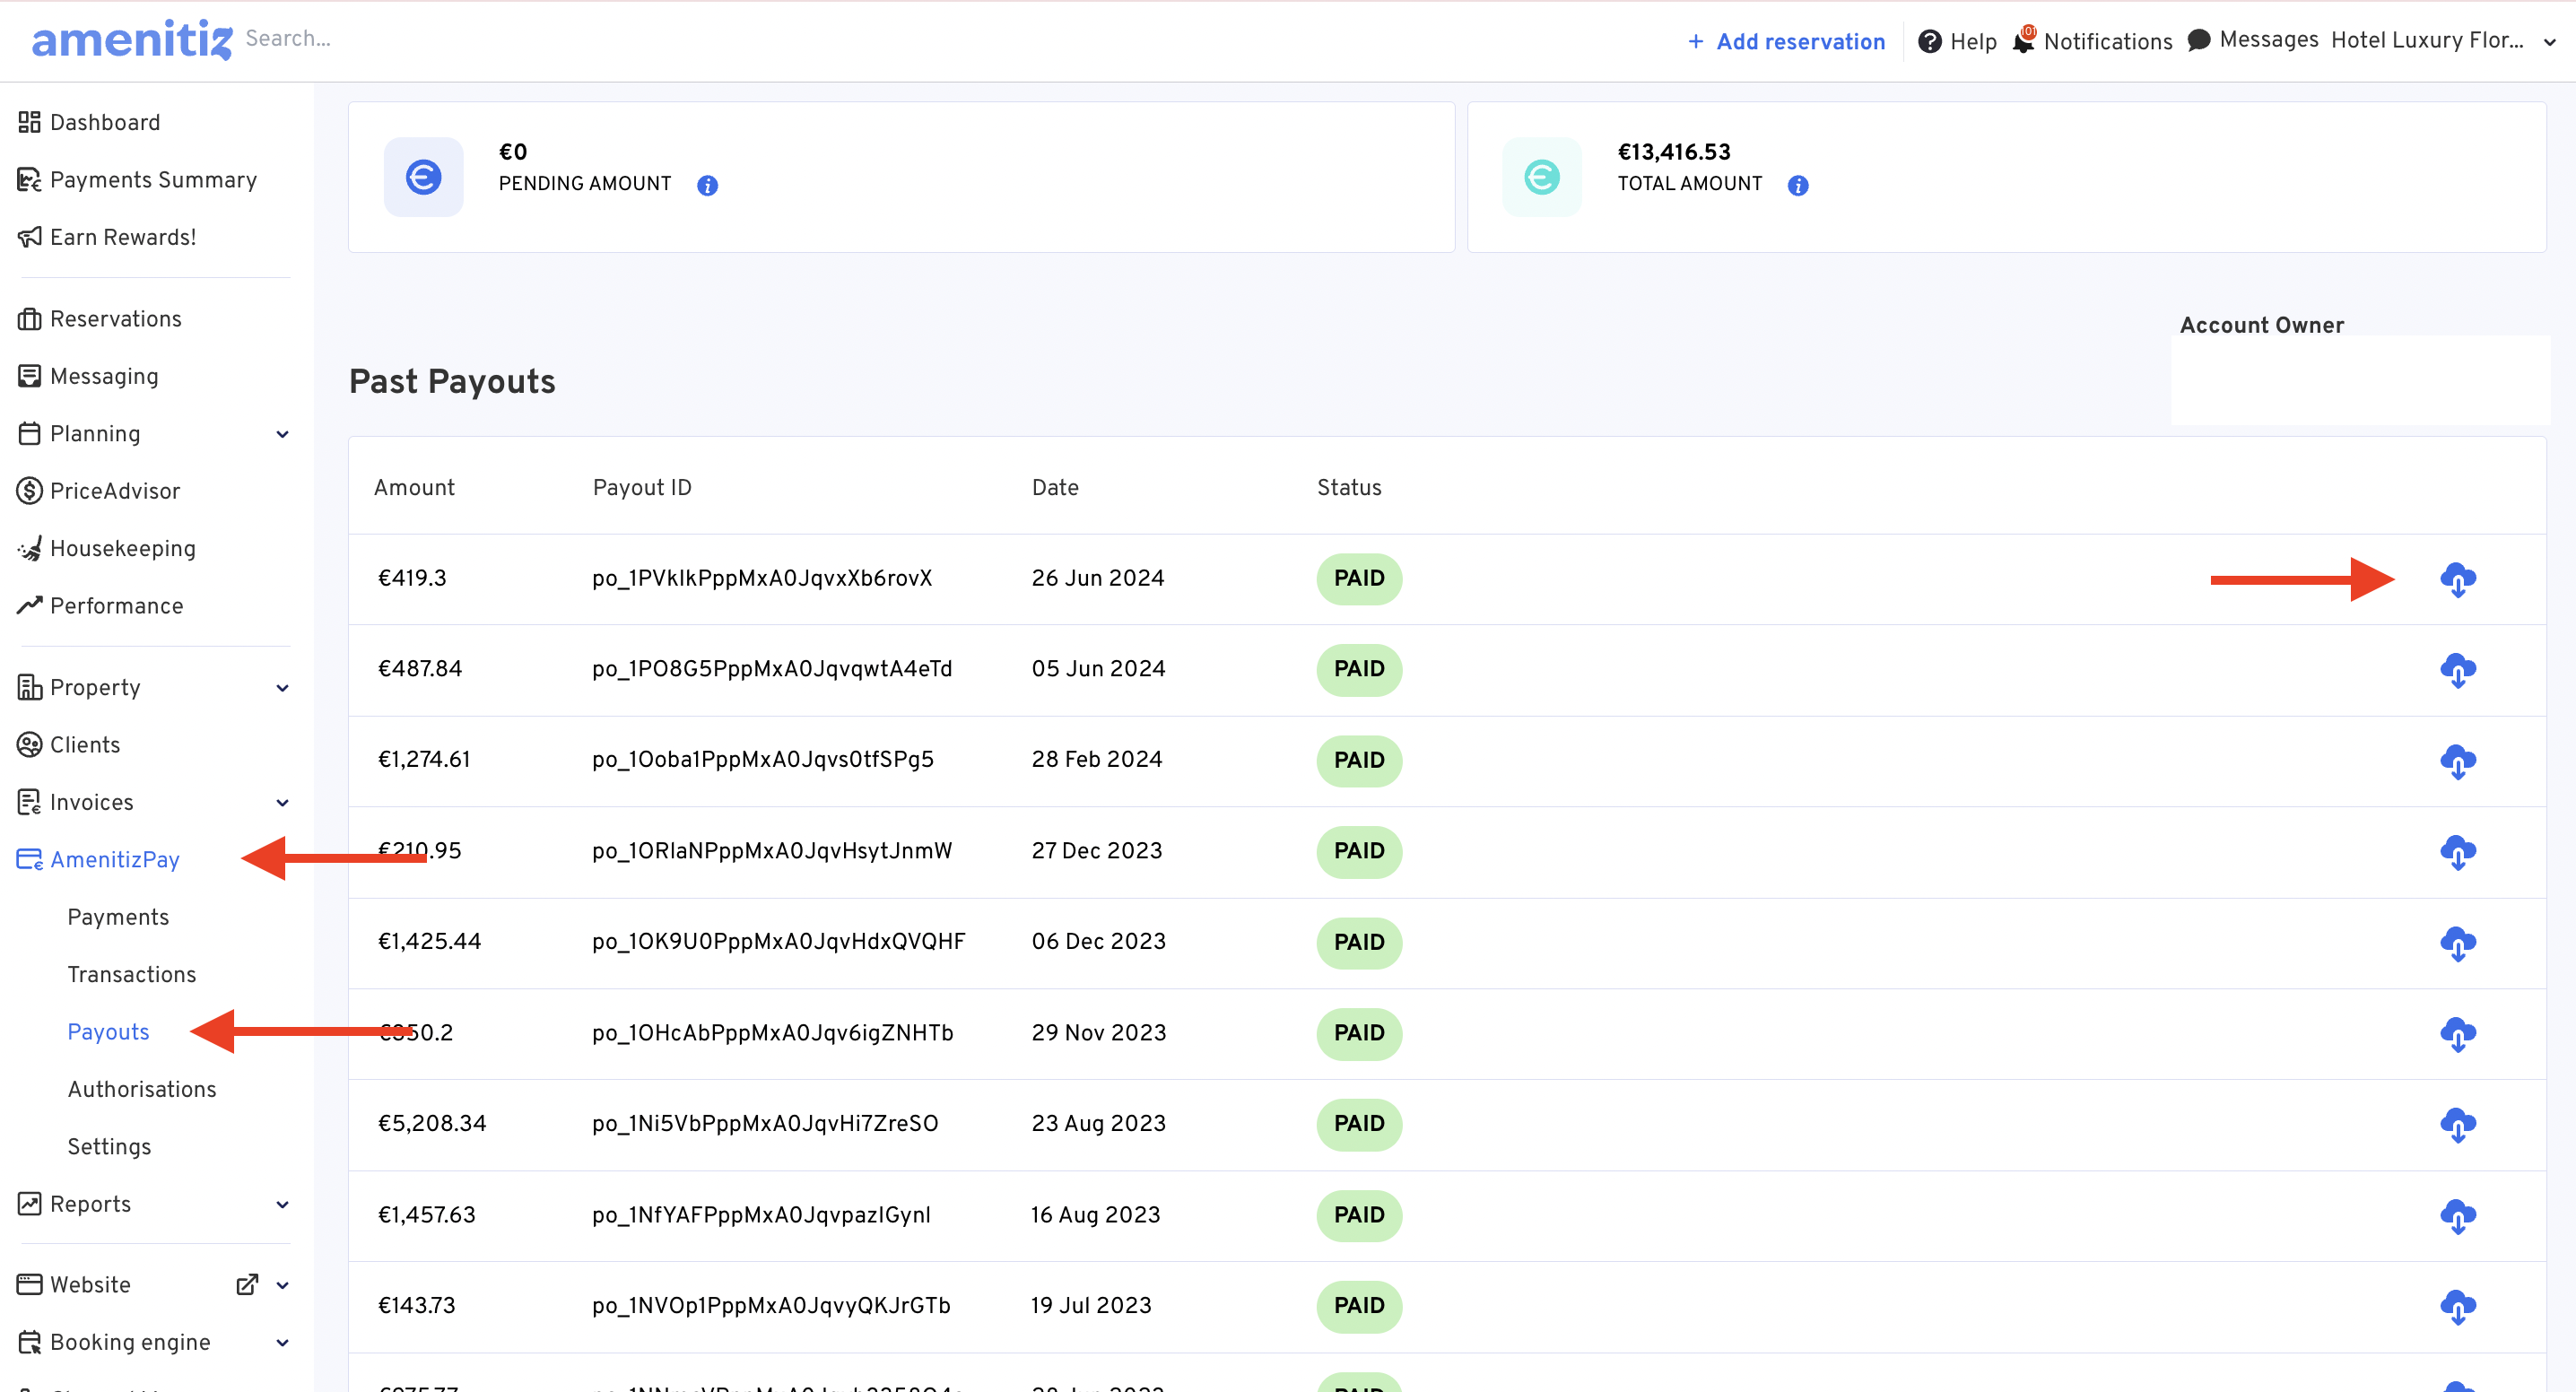This screenshot has width=2576, height=1392.
Task: Download the €419.3 payout report
Action: click(x=2457, y=579)
